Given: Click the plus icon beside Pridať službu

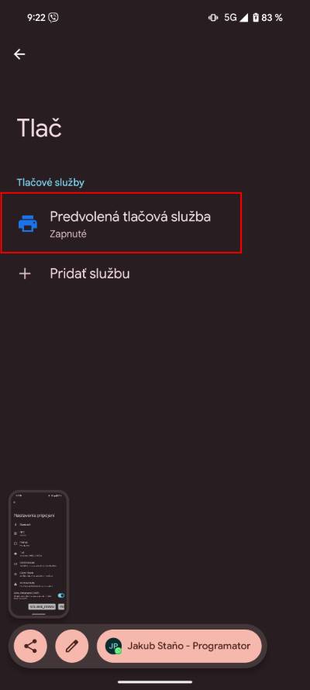Looking at the screenshot, I should point(25,274).
